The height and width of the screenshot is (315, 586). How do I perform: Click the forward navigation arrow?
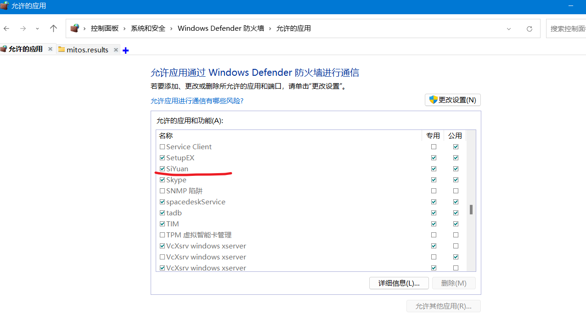(23, 28)
